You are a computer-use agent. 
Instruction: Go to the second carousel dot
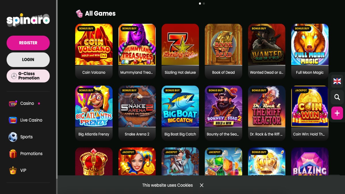click(x=204, y=3)
